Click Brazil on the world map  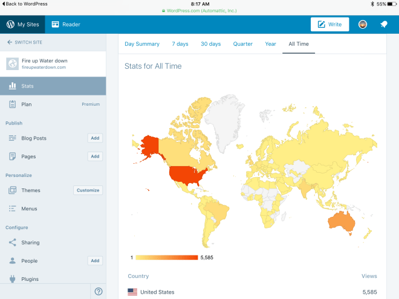point(216,211)
